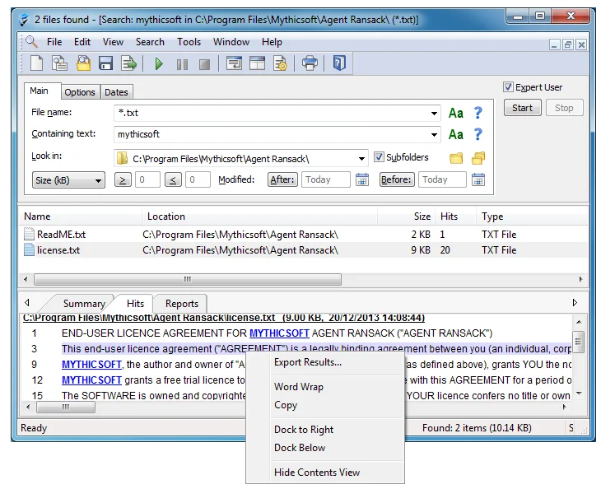Sort results by Hits column header
Image resolution: width=601 pixels, height=489 pixels.
coord(455,217)
